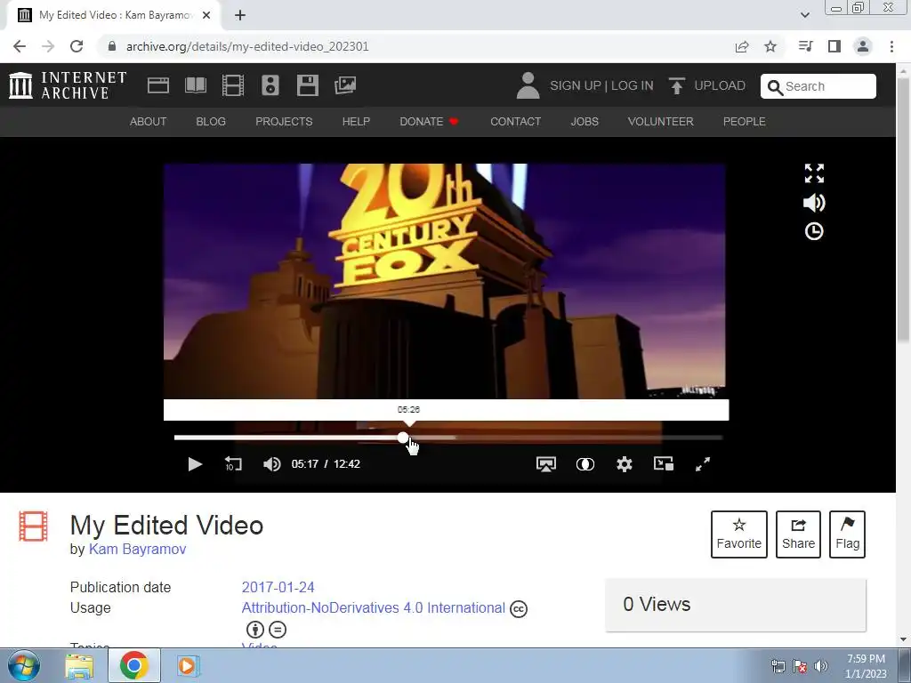
Task: Click the SIGN UP link
Action: tap(576, 85)
